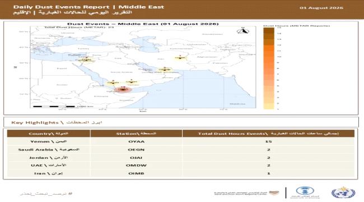This screenshot has height=202, width=364.
Task: Click the 'Total Dust Hours (METAR): 23' label
Action: click(x=79, y=27)
